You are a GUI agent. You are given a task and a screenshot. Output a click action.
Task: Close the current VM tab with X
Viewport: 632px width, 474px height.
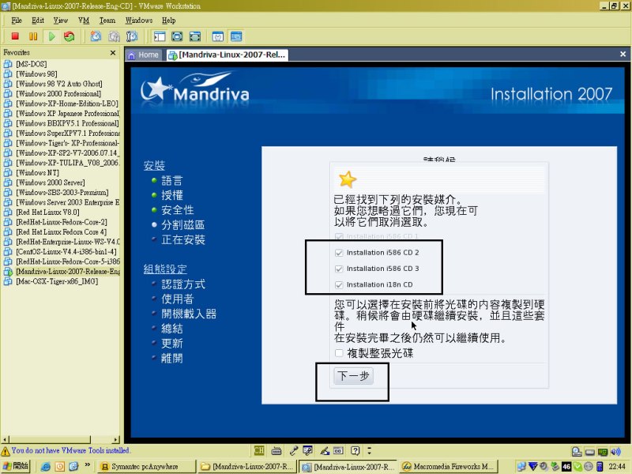(x=623, y=54)
